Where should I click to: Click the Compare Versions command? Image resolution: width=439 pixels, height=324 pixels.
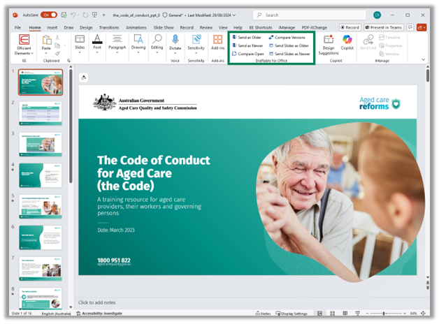tap(287, 37)
